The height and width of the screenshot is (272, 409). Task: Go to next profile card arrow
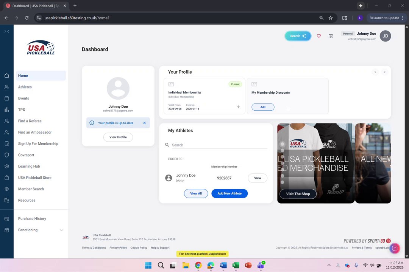coord(384,72)
